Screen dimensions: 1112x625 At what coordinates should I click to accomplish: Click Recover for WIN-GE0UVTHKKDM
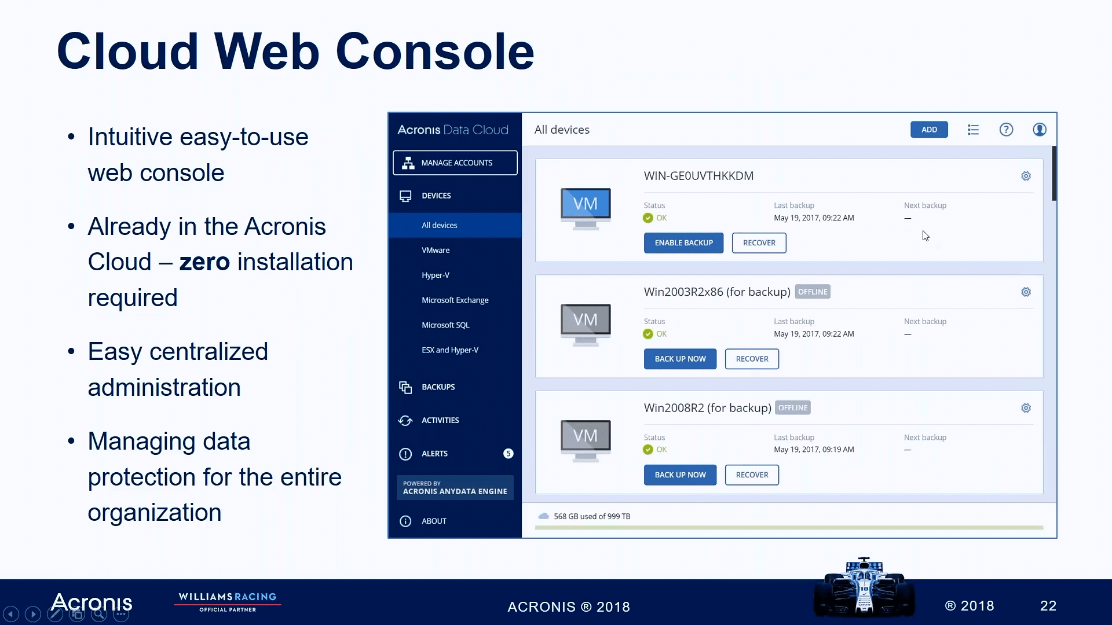pyautogui.click(x=759, y=243)
